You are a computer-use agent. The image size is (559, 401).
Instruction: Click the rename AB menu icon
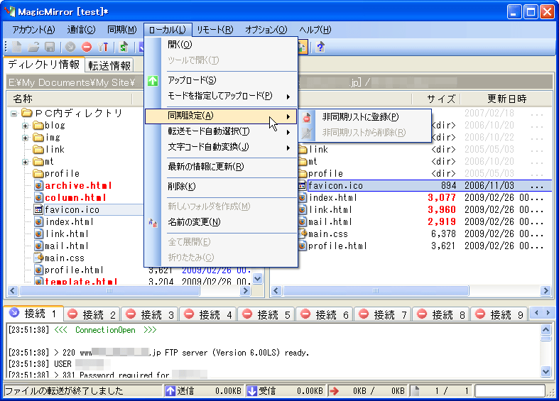pyautogui.click(x=153, y=223)
